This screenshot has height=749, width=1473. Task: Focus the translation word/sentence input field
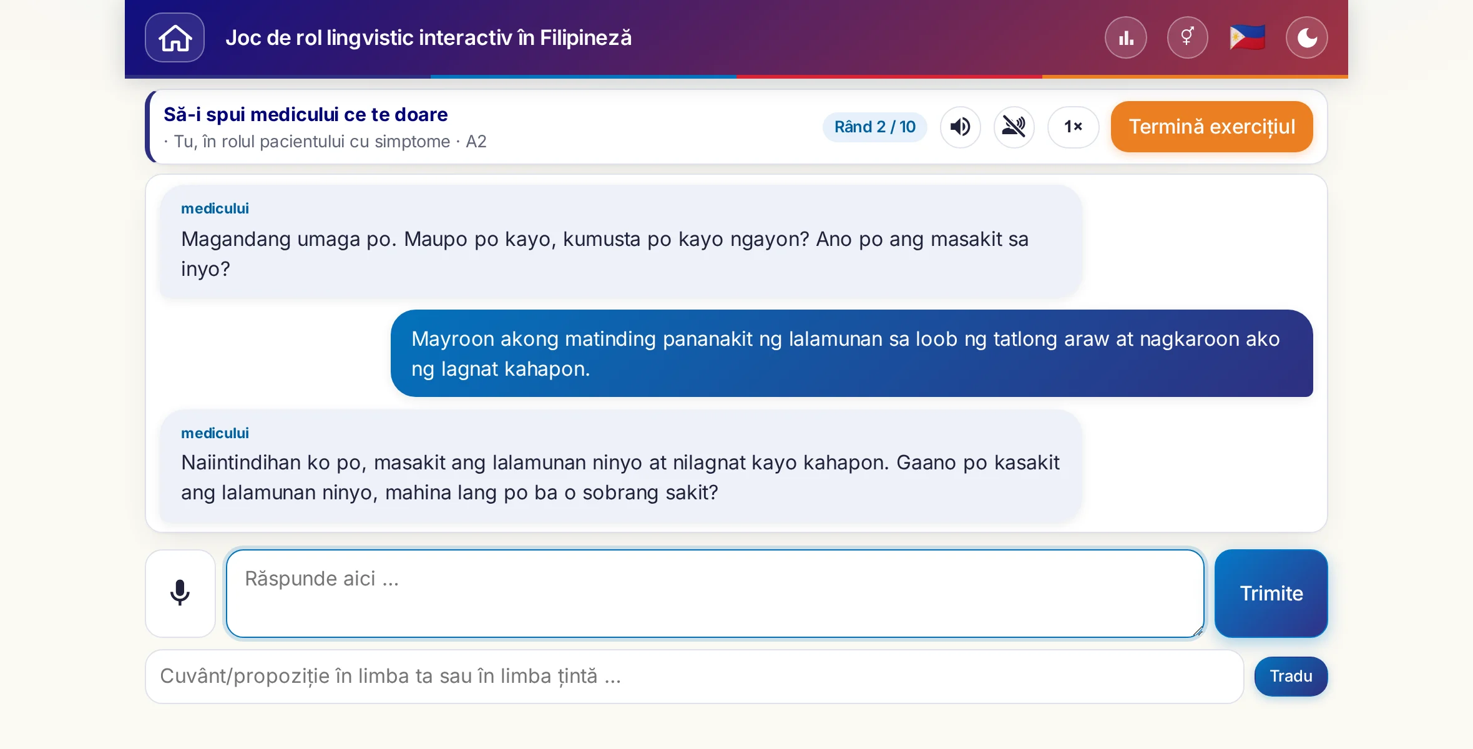tap(695, 677)
